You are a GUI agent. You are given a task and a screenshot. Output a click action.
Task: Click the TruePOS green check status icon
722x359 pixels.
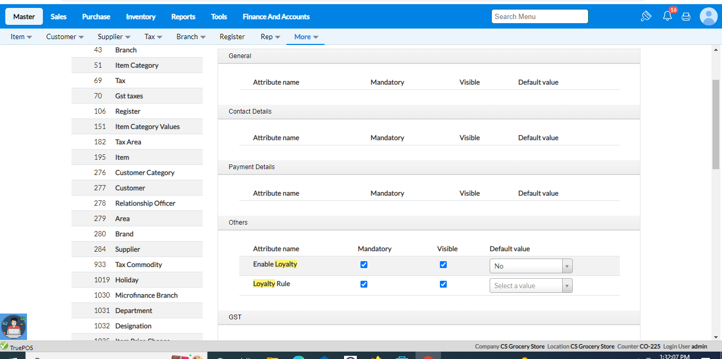4,346
